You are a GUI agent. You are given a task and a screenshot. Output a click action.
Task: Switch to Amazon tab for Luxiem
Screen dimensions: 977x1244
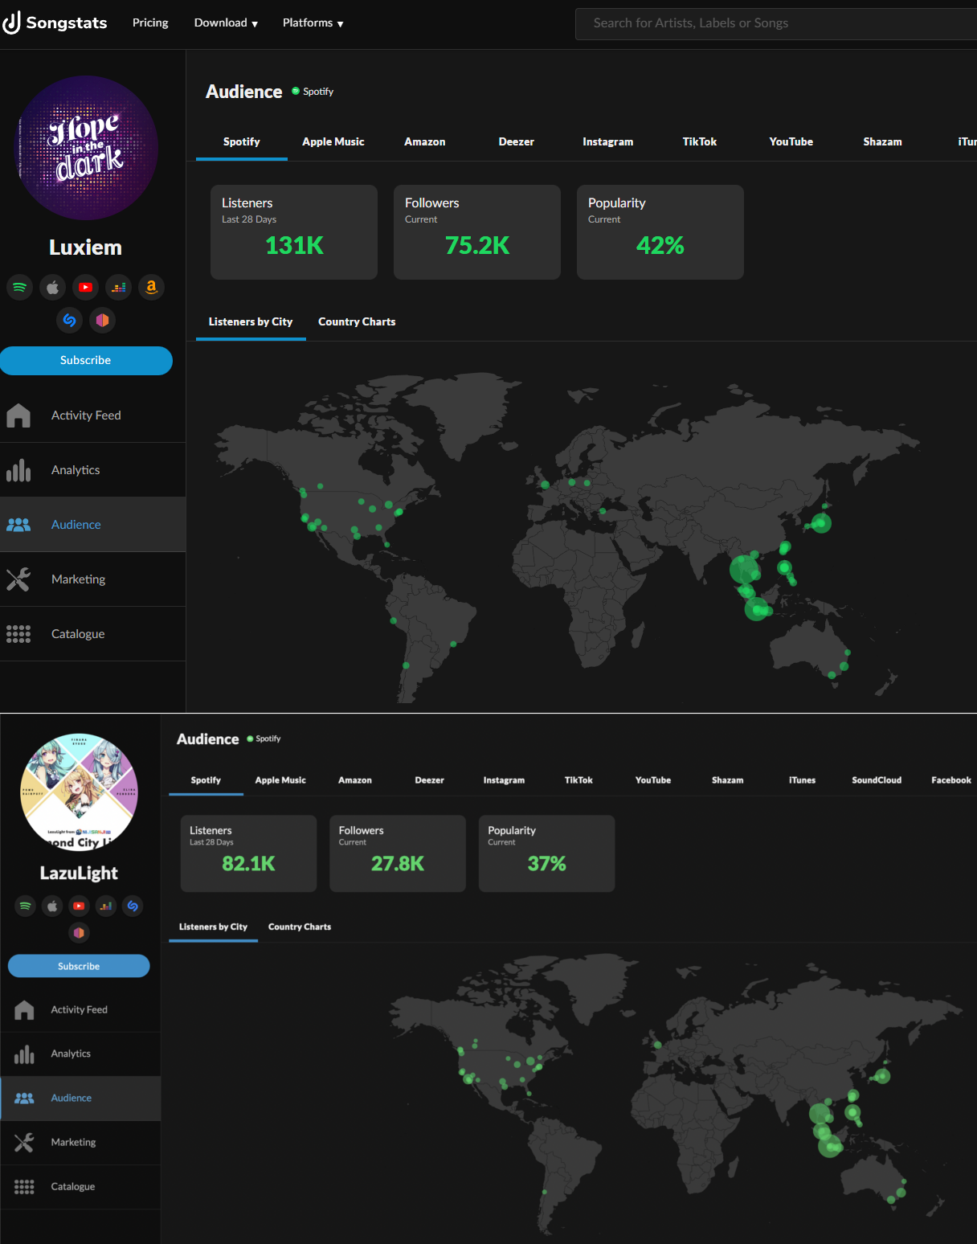point(425,141)
